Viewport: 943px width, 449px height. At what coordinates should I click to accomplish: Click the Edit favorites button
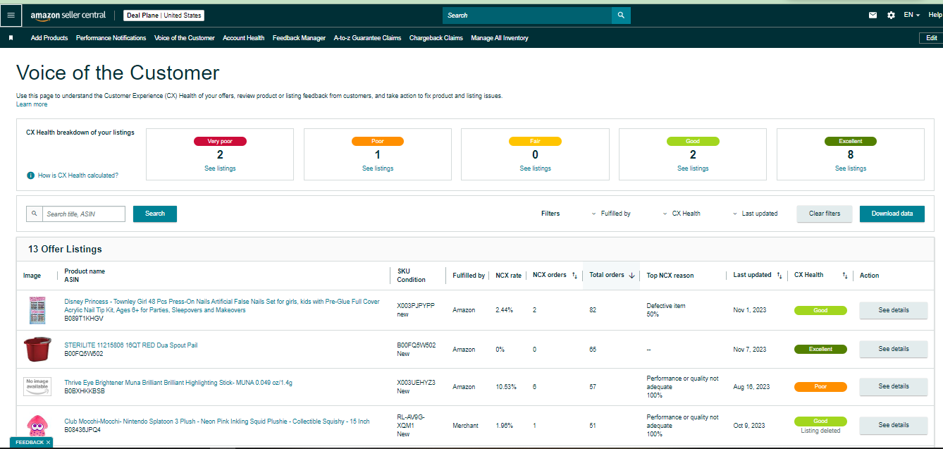(x=931, y=38)
